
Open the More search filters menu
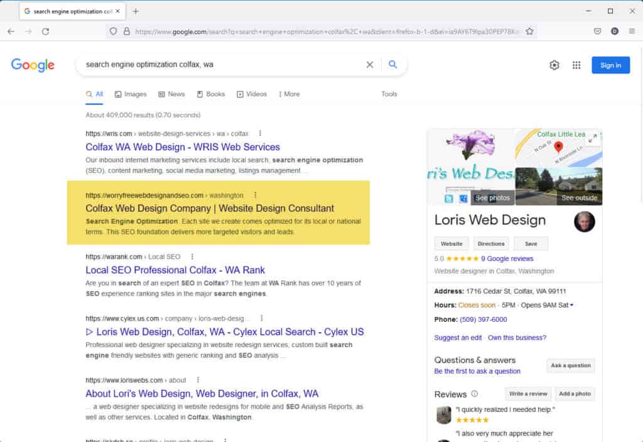[289, 94]
